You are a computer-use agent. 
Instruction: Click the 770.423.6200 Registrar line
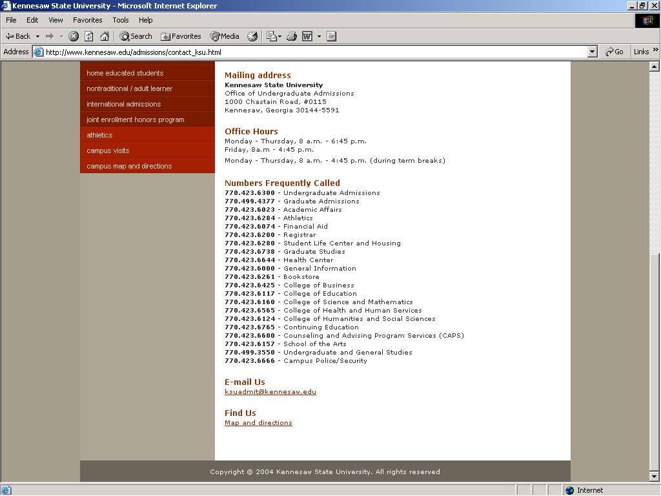(270, 235)
